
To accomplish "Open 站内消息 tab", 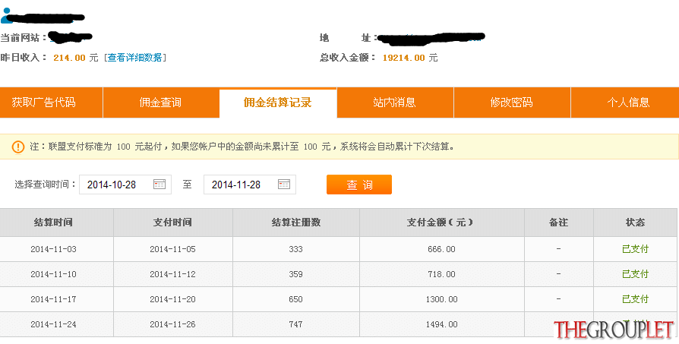I will (x=395, y=103).
